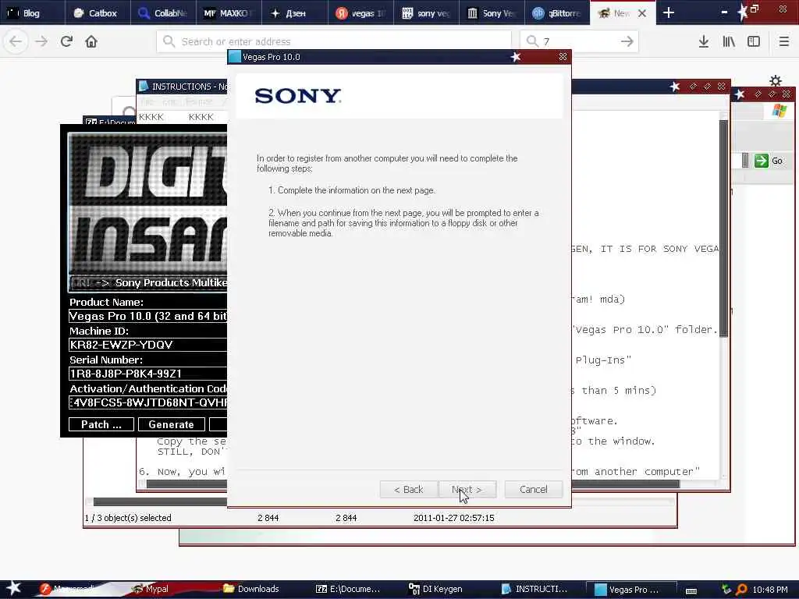Click Notepad horizontal scrollbar
Screen dimensions: 799x599
[x=413, y=484]
